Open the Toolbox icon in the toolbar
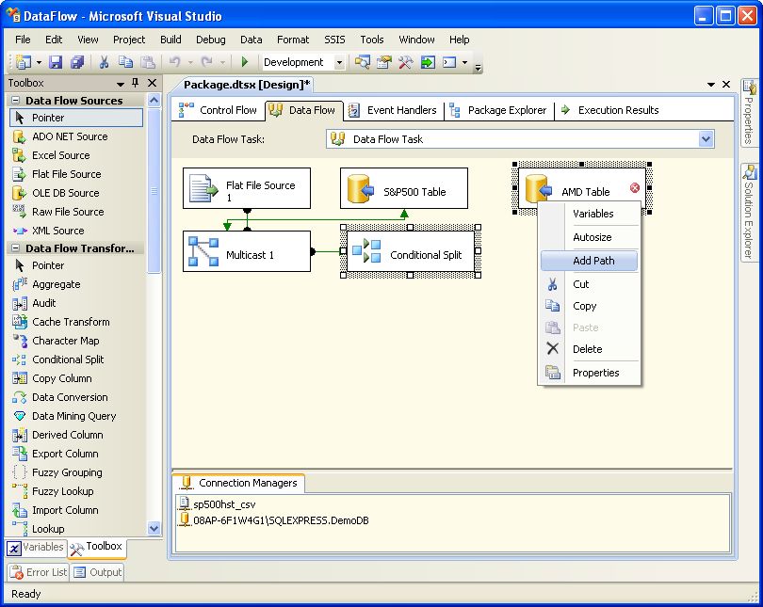The image size is (763, 607). tap(405, 62)
